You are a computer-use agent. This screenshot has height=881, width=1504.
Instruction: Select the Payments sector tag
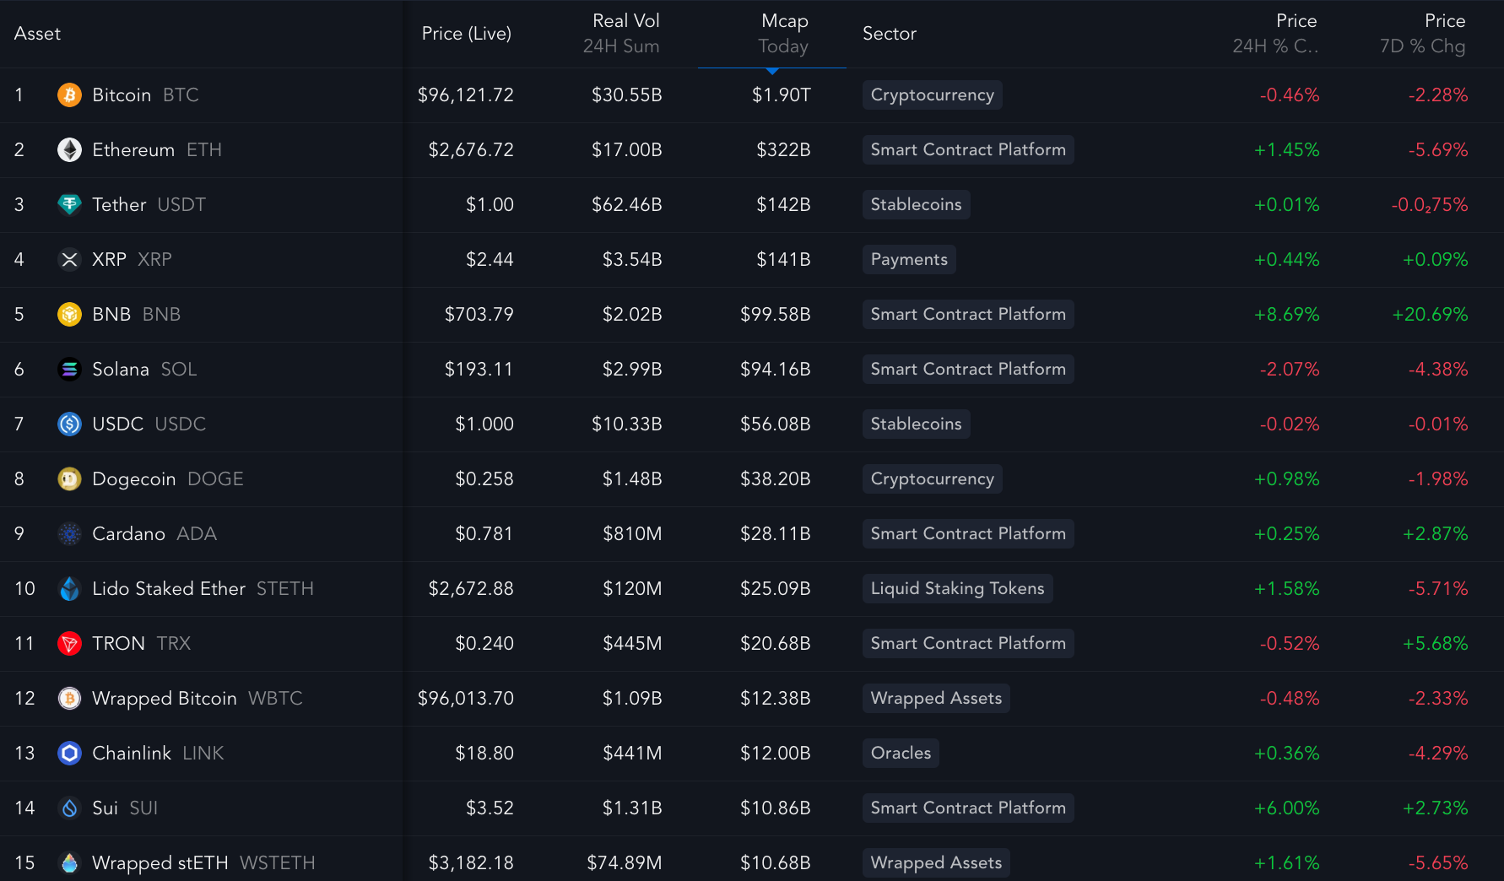(x=909, y=260)
